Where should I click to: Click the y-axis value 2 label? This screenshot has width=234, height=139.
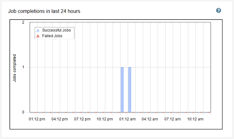tap(23, 22)
